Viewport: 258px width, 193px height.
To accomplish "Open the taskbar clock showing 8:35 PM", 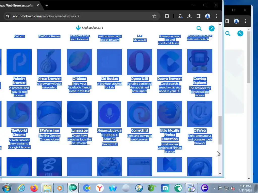I will pos(245,188).
